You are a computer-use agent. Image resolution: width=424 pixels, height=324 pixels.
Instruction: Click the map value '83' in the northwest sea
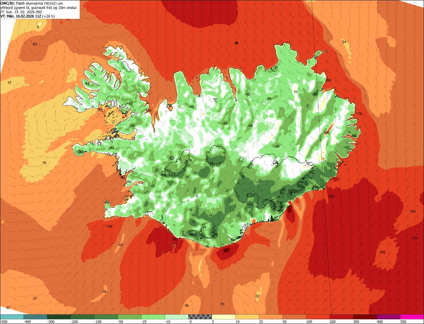[x=35, y=44]
